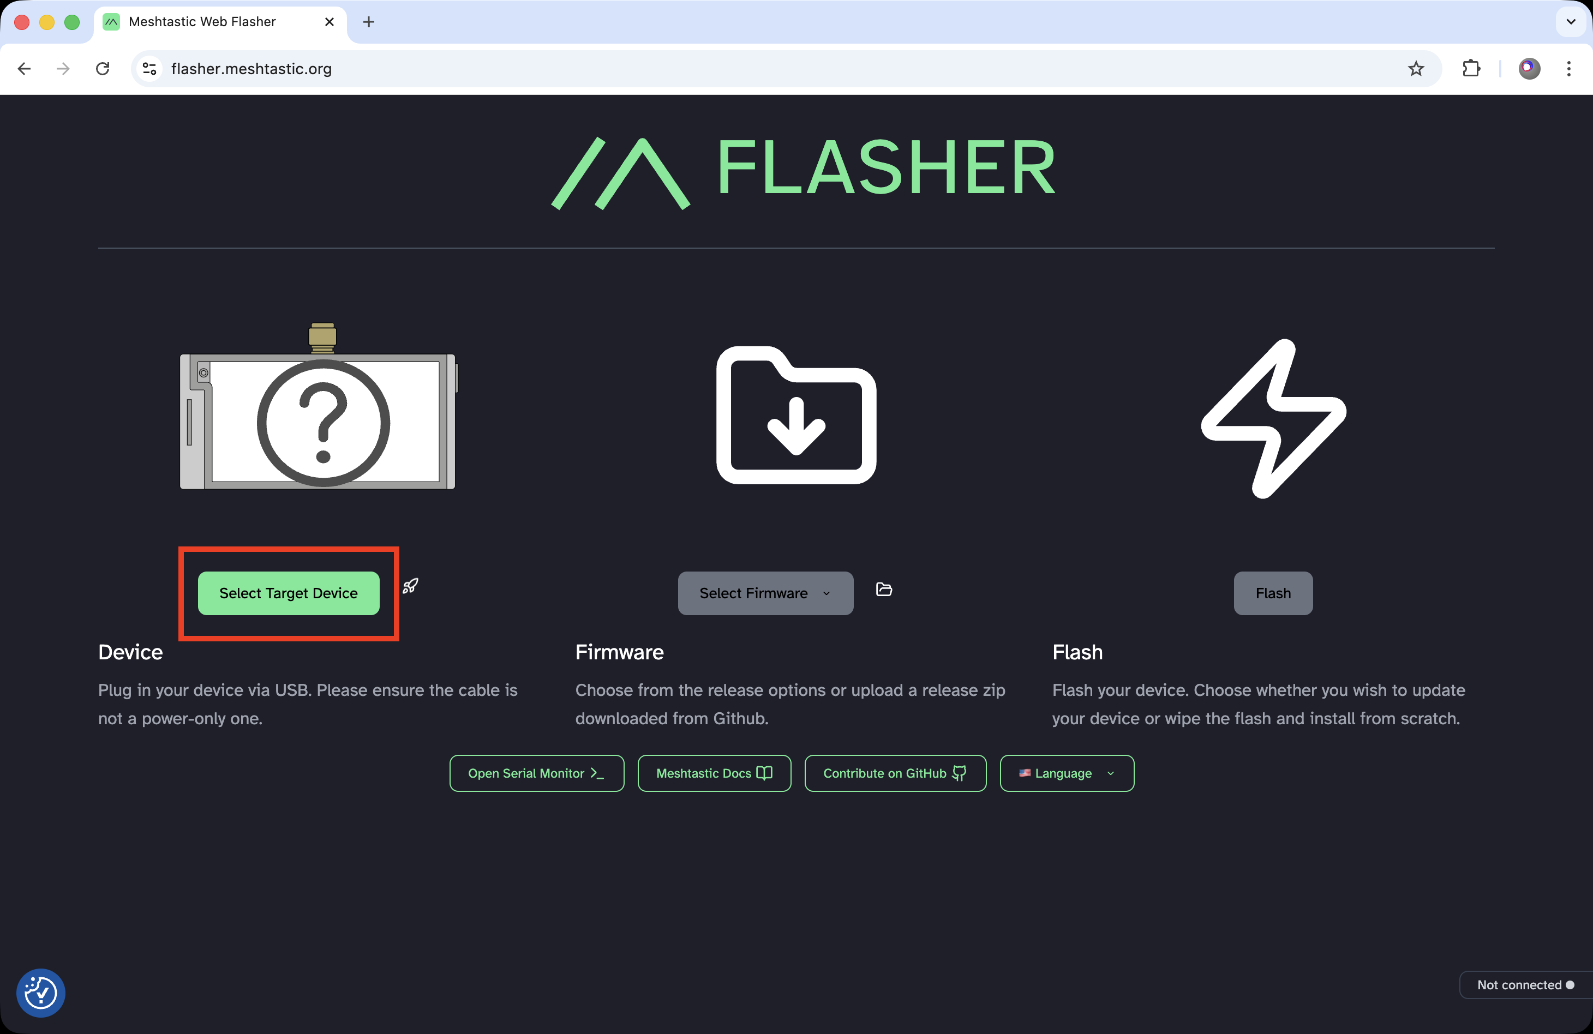
Task: Open Serial Monitor
Action: (536, 773)
